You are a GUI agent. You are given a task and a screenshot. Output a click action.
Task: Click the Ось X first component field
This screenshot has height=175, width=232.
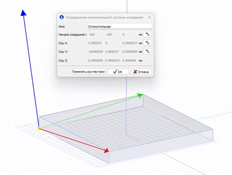96,43
